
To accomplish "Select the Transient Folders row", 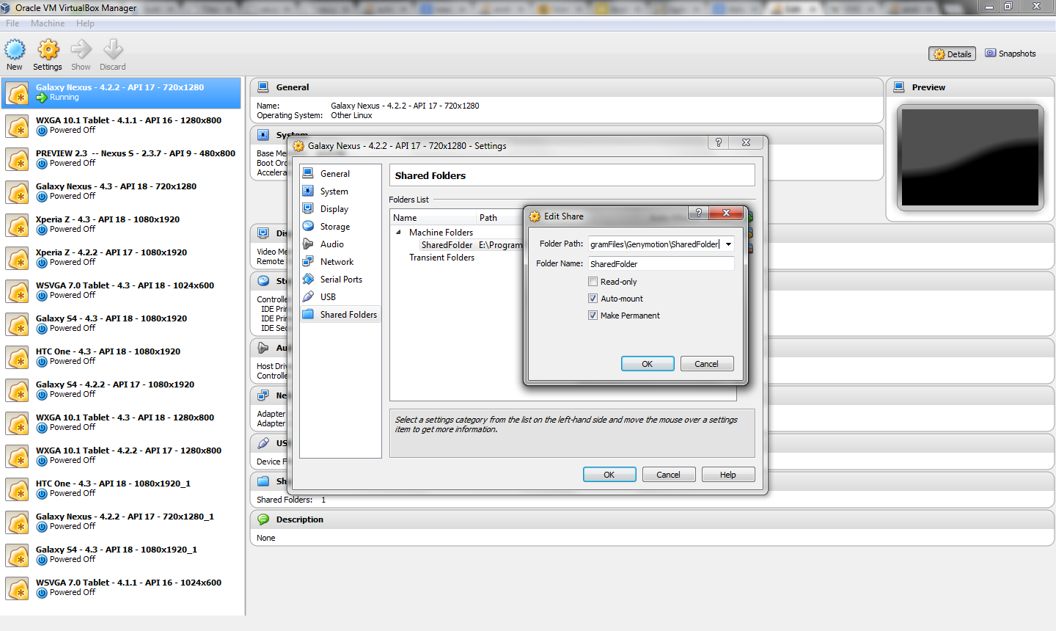I will [441, 258].
